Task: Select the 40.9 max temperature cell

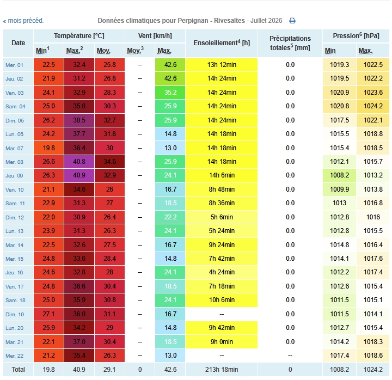Action: [x=79, y=175]
